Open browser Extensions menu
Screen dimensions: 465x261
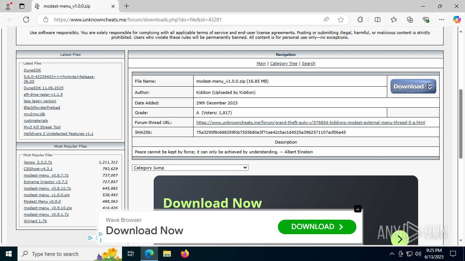[x=360, y=20]
